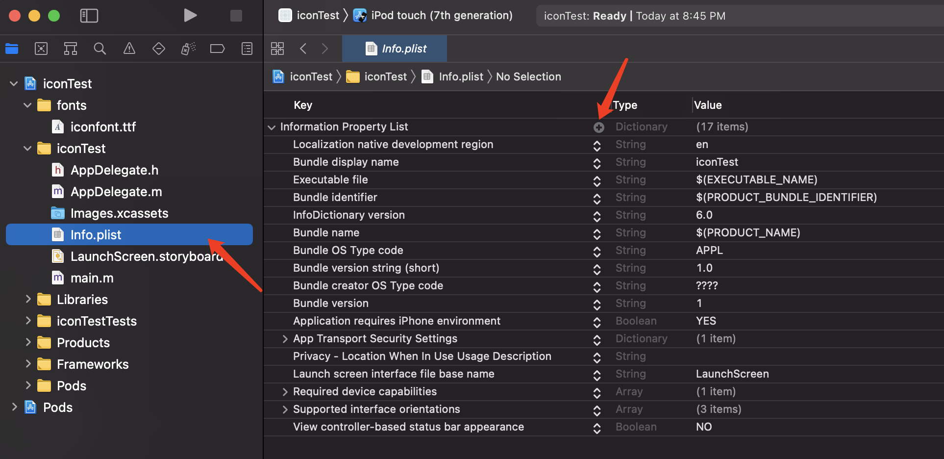The width and height of the screenshot is (944, 459).
Task: Collapse the Information Property List row
Action: (x=272, y=127)
